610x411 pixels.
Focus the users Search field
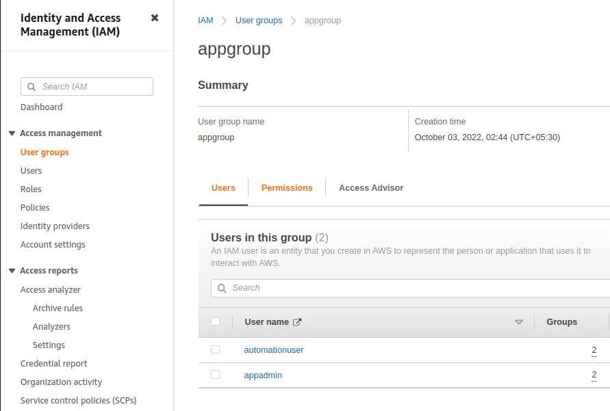(x=410, y=288)
